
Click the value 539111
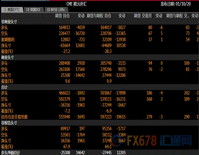(x=106, y=99)
